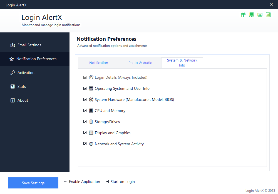Click the Activation key icon
This screenshot has width=278, height=194.
click(13, 73)
